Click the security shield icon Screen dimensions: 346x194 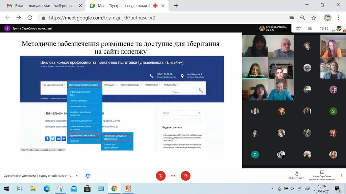(88, 176)
